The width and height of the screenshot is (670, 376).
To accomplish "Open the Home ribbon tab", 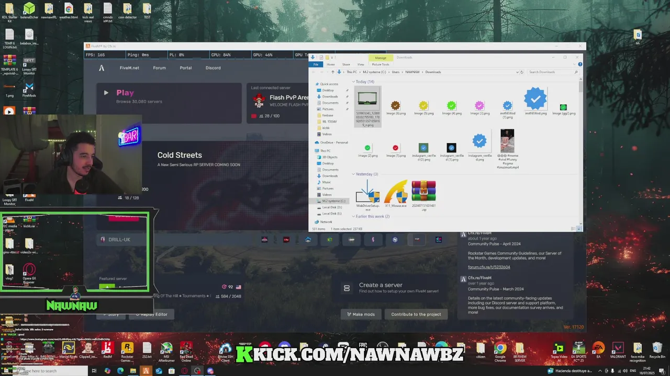I will point(331,64).
